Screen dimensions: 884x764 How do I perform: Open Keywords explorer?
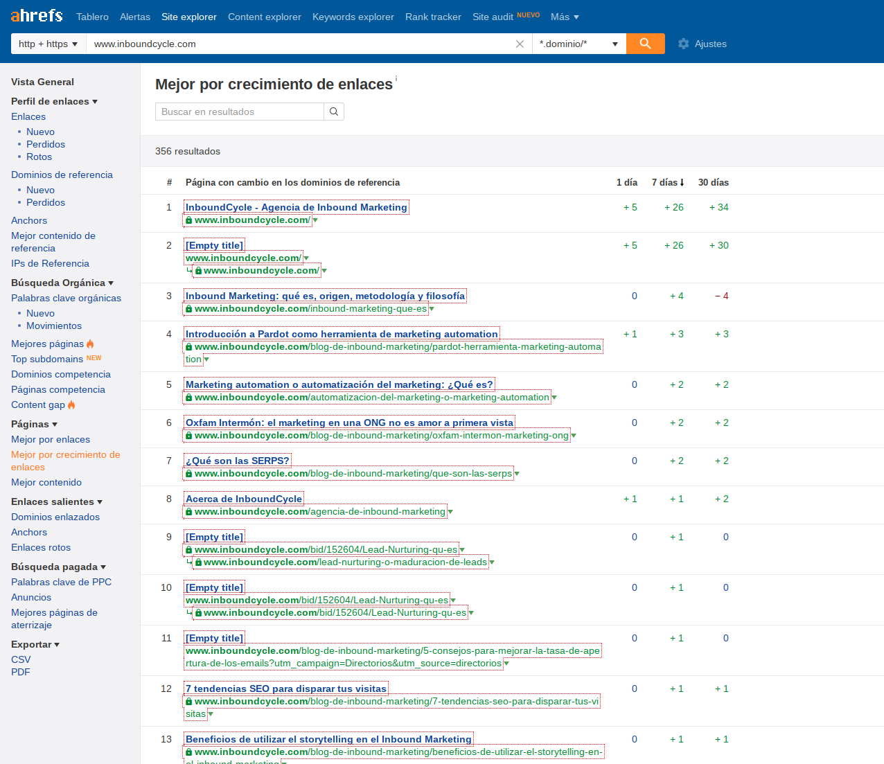point(353,17)
